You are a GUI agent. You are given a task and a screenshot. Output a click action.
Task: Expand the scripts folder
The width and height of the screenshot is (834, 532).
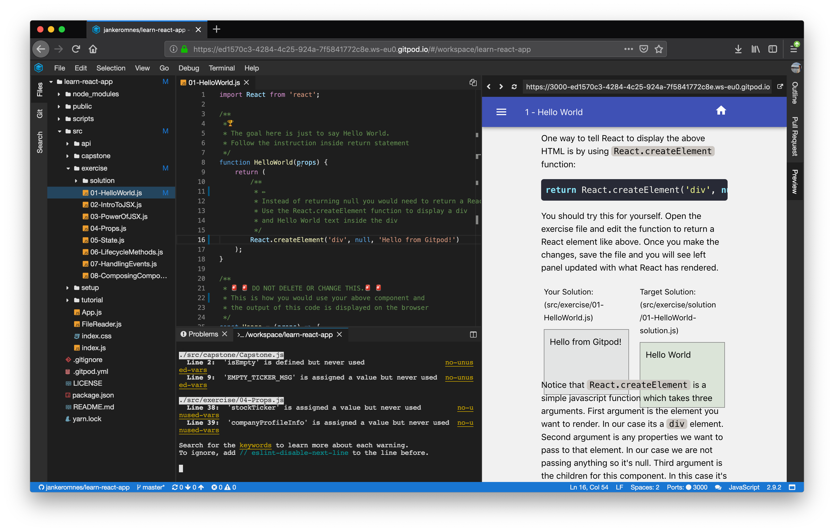[59, 119]
